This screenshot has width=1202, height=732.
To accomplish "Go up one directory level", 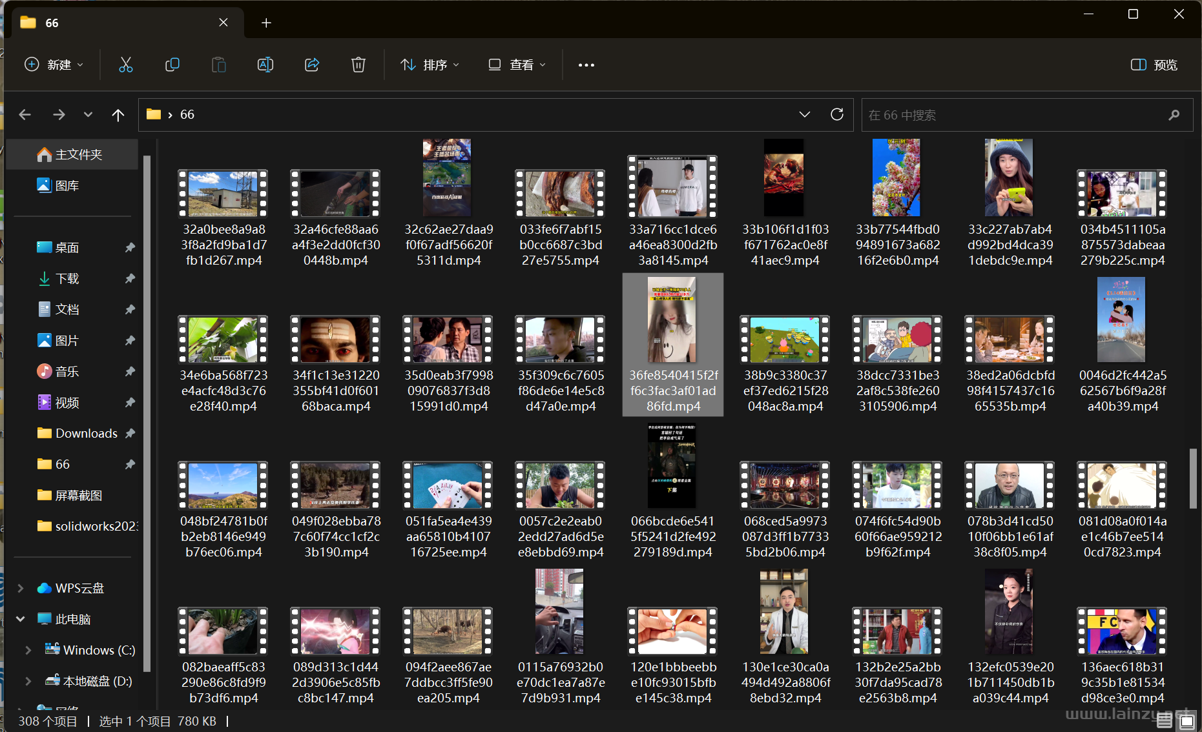I will coord(118,115).
